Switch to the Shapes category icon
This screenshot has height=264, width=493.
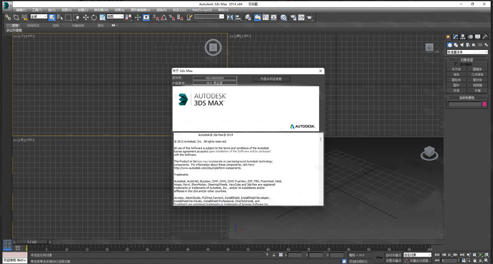(455, 44)
